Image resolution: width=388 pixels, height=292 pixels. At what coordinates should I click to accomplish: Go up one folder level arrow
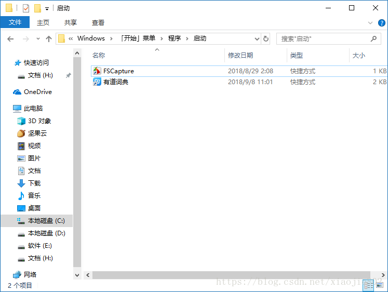49,38
